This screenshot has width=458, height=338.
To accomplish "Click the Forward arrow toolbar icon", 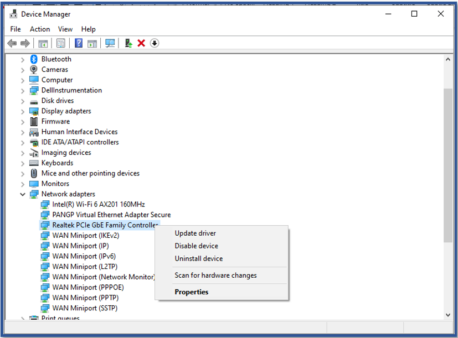I will 25,43.
